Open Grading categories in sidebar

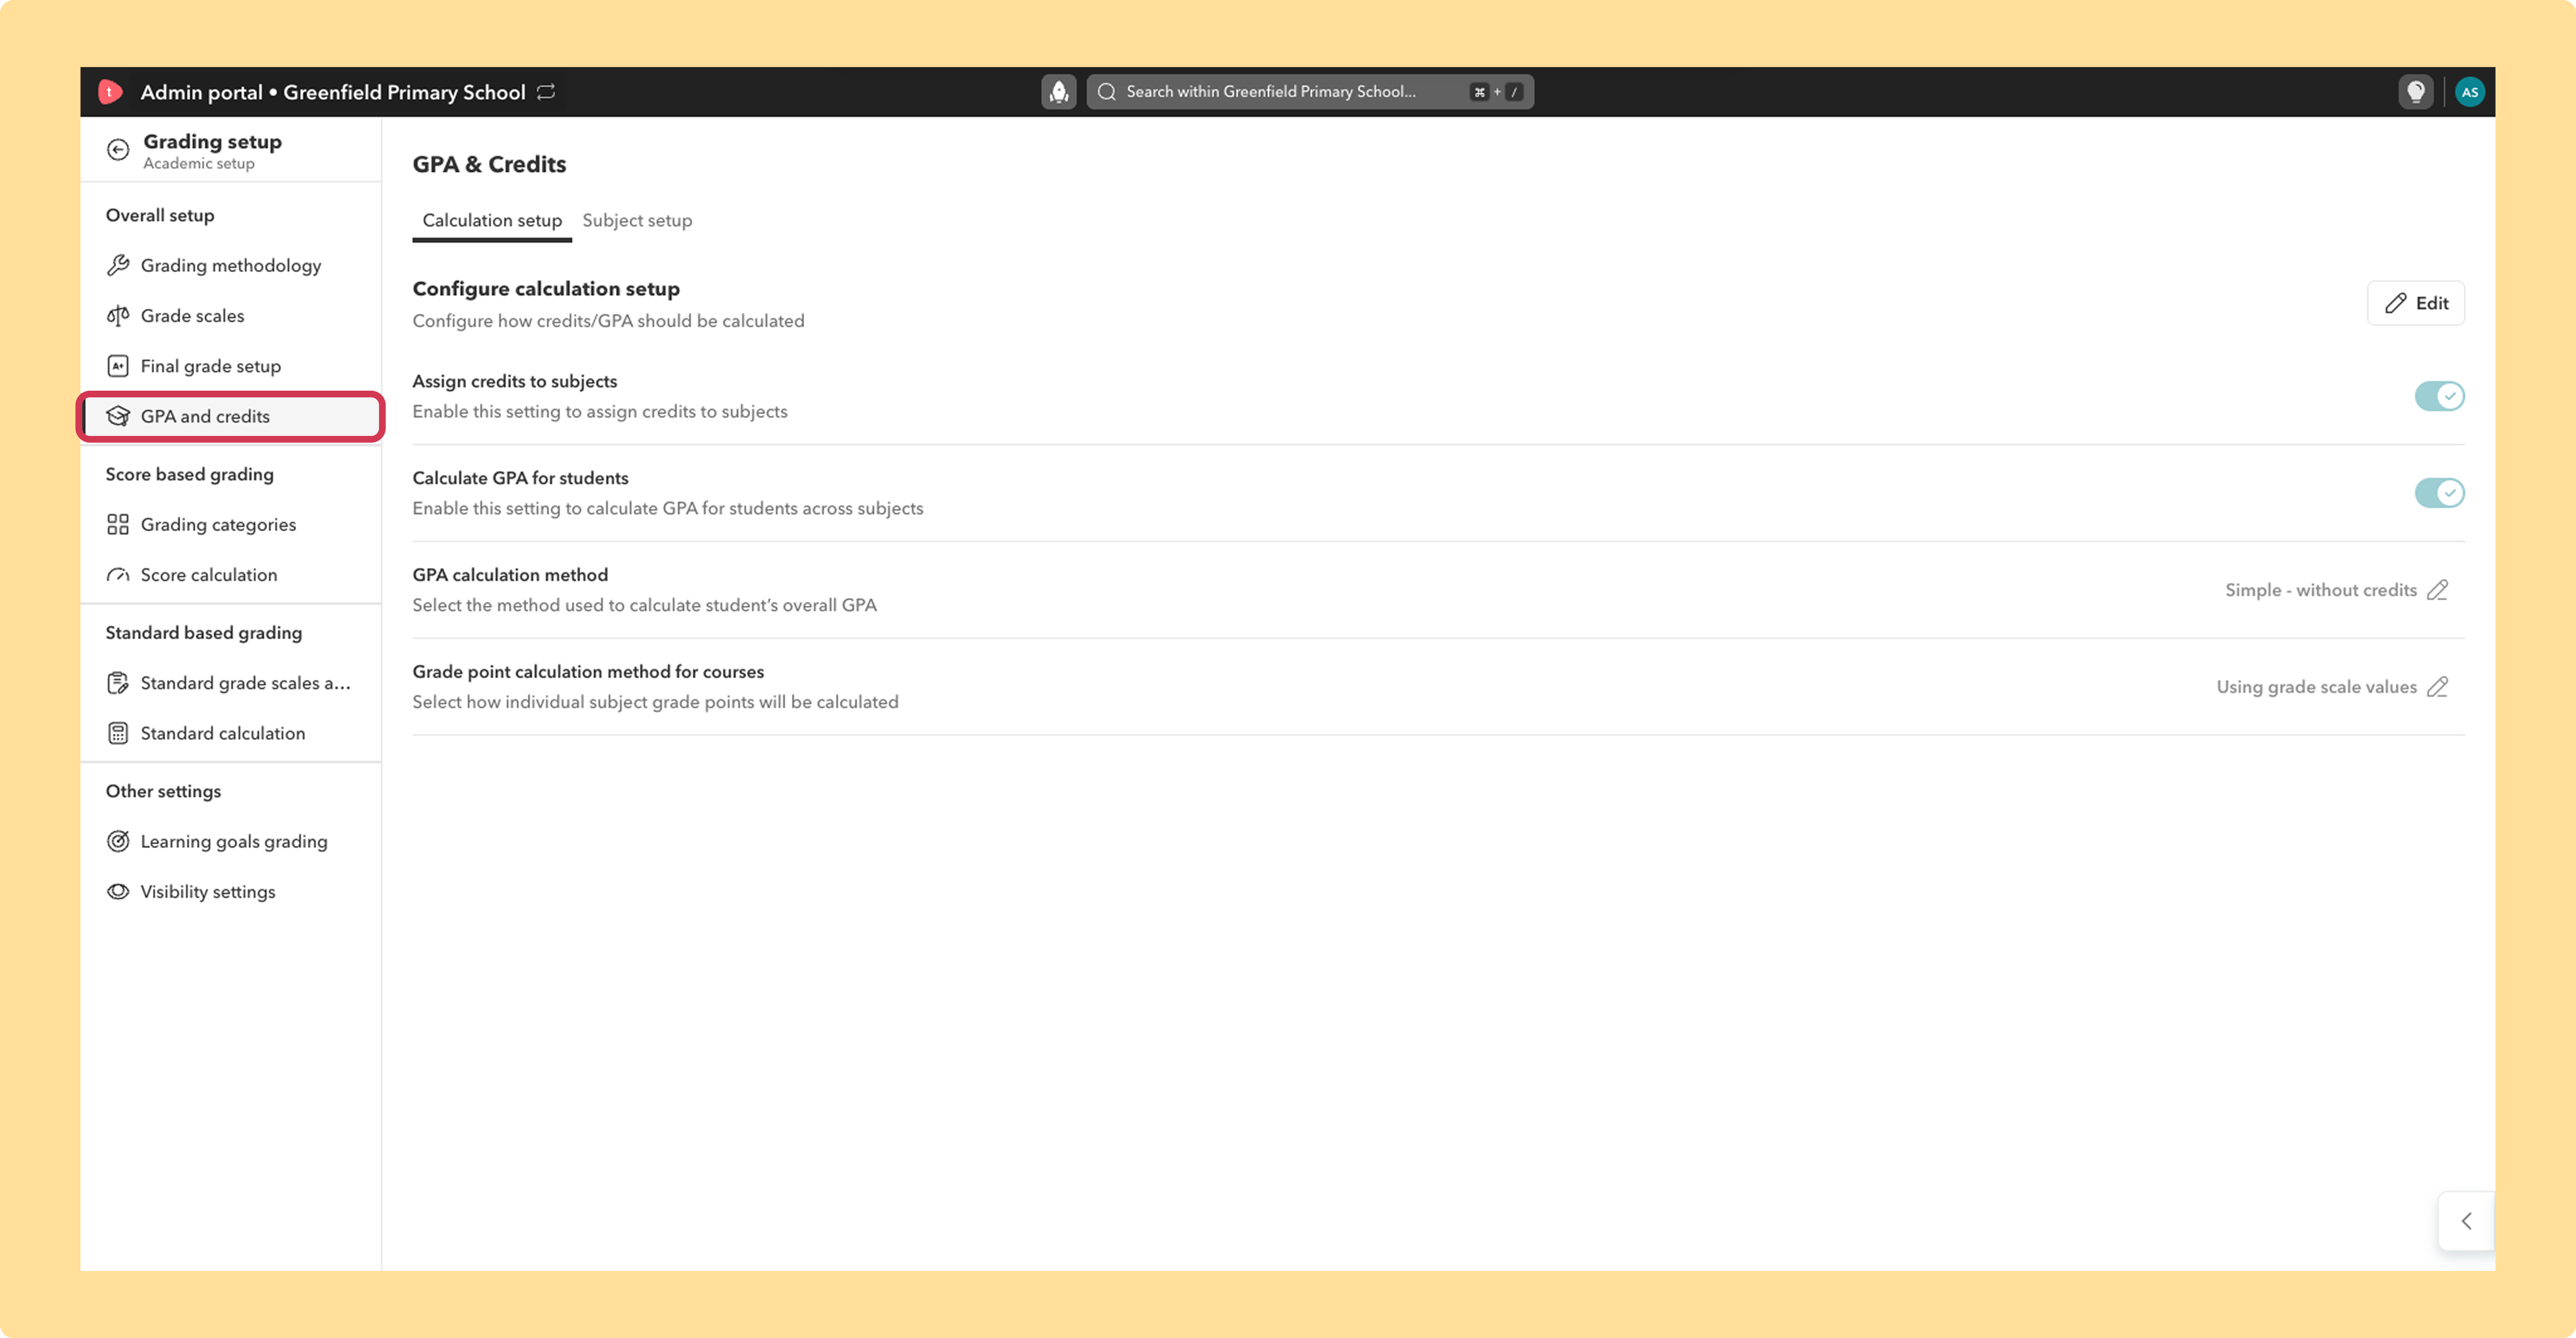(x=231, y=525)
